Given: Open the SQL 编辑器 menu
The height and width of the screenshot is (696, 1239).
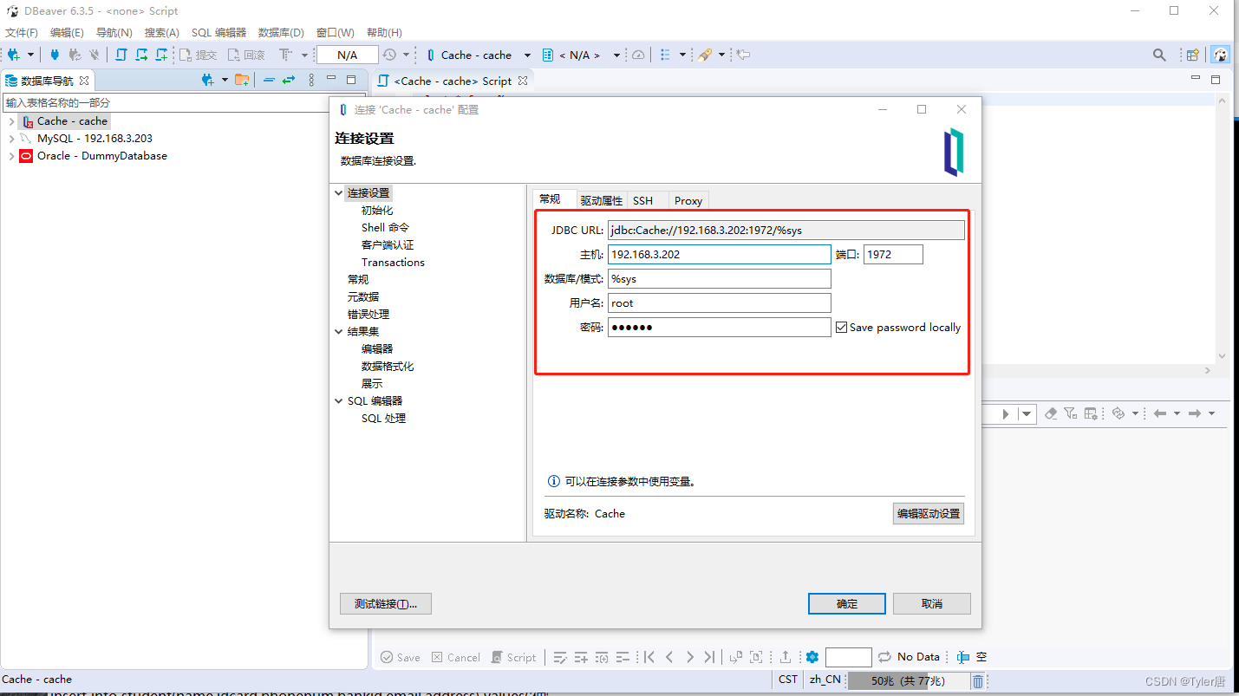Looking at the screenshot, I should (x=218, y=32).
